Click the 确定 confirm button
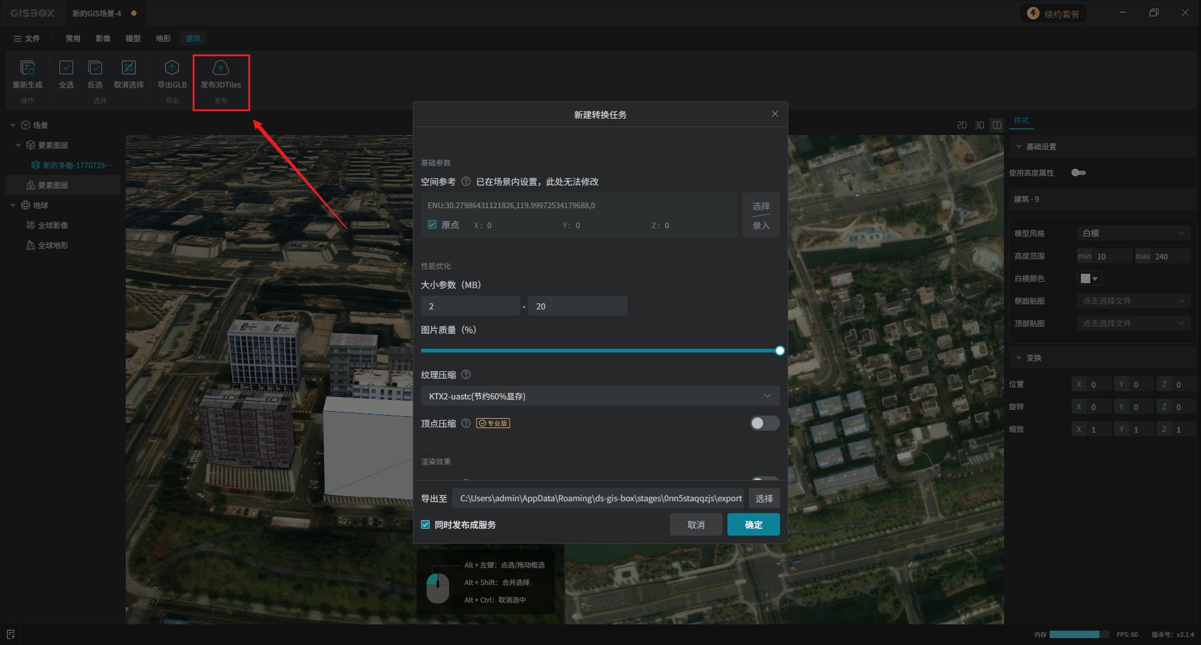 click(x=753, y=525)
